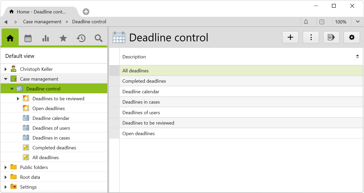The image size is (364, 193).
Task: Open a new tab with plus button
Action: [x=86, y=12]
